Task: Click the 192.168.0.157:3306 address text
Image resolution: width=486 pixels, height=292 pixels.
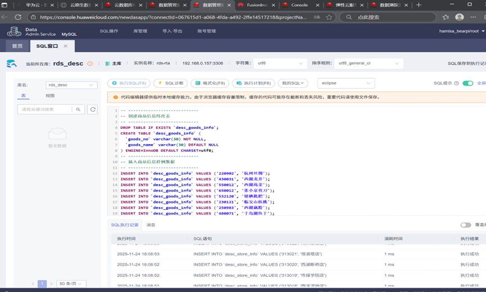Action: pyautogui.click(x=203, y=64)
